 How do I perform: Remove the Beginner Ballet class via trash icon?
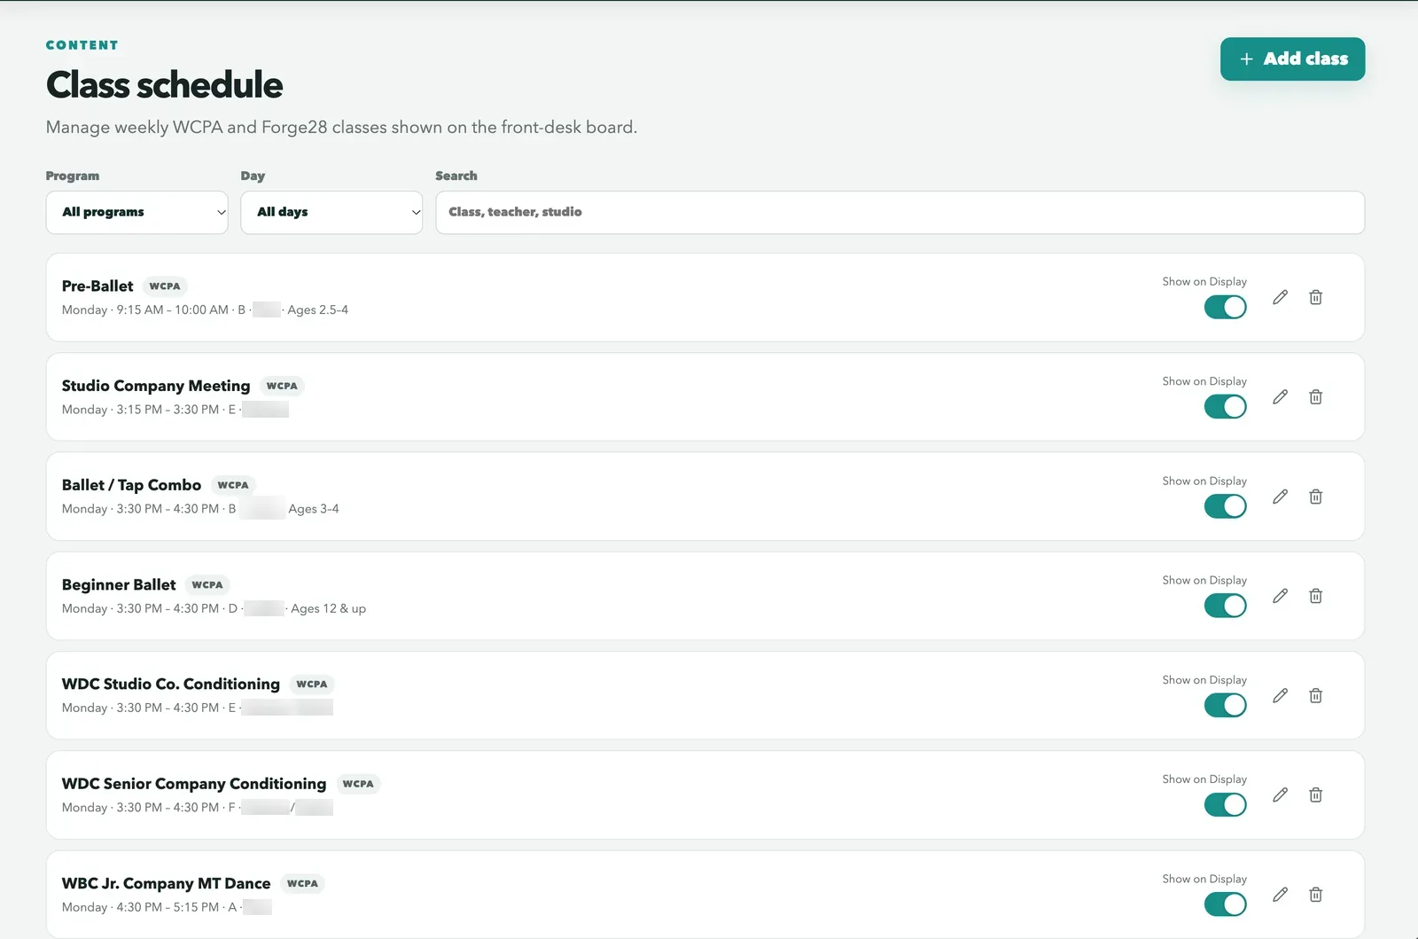coord(1315,596)
